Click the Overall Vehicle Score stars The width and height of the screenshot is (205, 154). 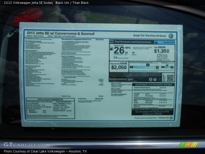tap(163, 88)
